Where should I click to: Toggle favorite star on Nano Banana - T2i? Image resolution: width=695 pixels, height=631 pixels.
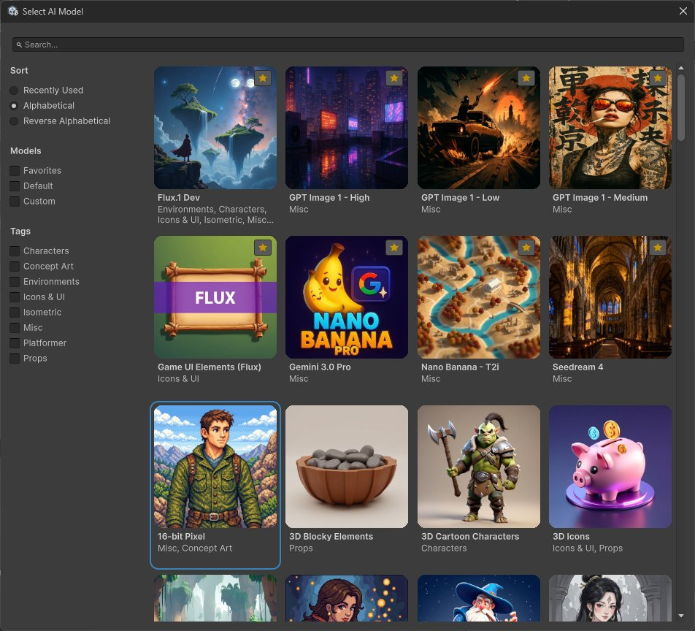tap(526, 248)
